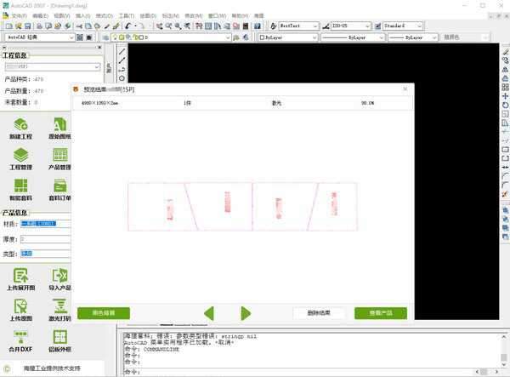This screenshot has height=377, width=510.
Task: Open 工程管理 project management
Action: tap(22, 157)
